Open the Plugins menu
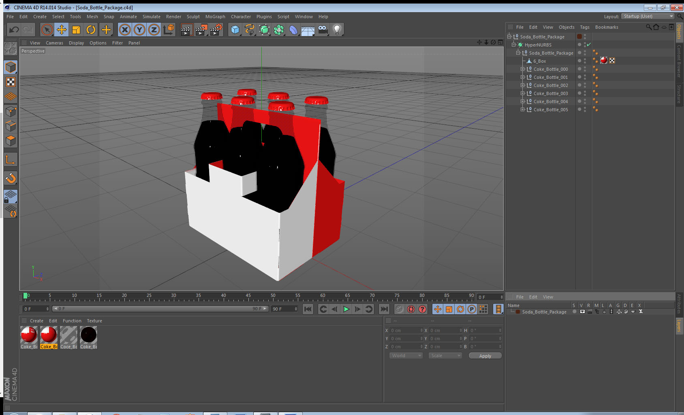Viewport: 684px width, 415px height. click(264, 17)
